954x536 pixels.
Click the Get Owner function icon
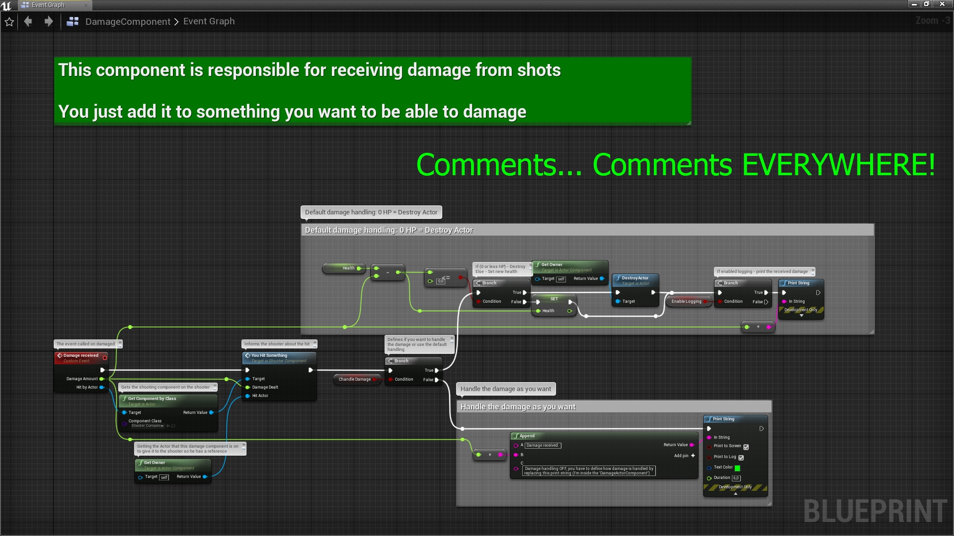pyautogui.click(x=538, y=265)
